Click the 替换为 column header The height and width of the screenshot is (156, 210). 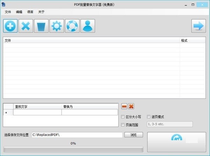tap(90, 107)
